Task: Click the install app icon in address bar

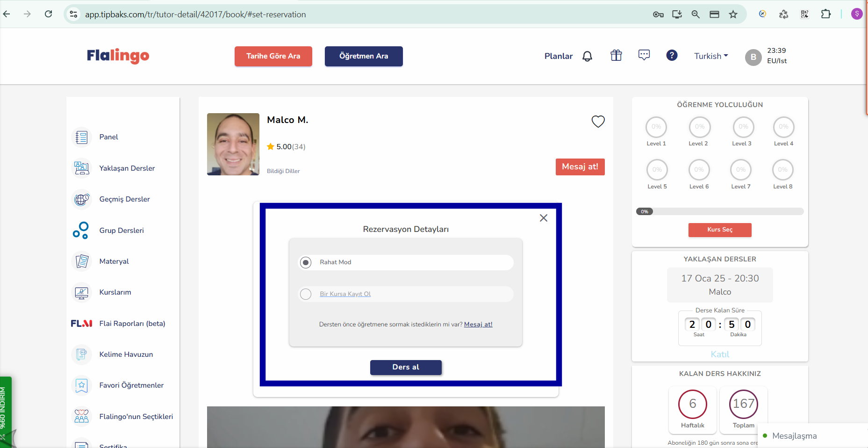Action: [x=677, y=14]
